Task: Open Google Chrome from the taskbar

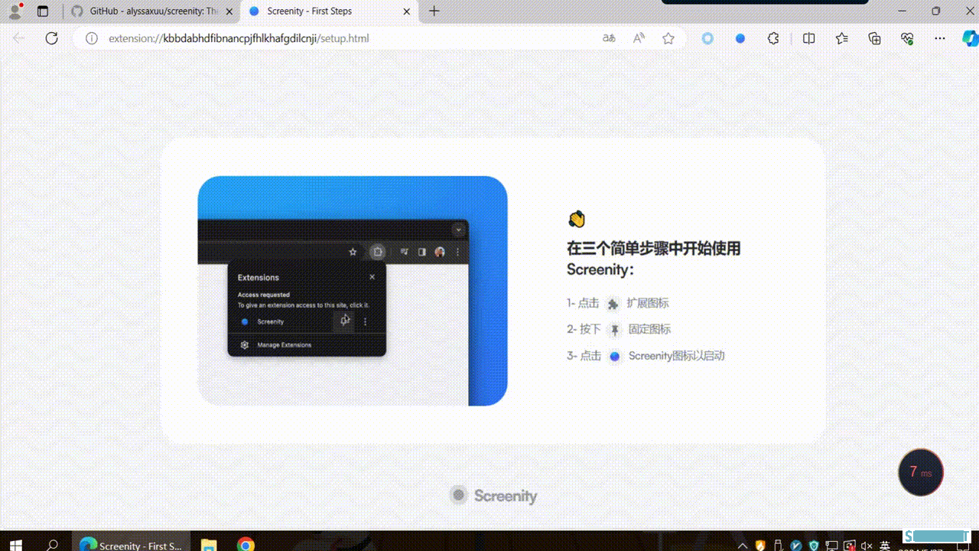Action: (246, 545)
